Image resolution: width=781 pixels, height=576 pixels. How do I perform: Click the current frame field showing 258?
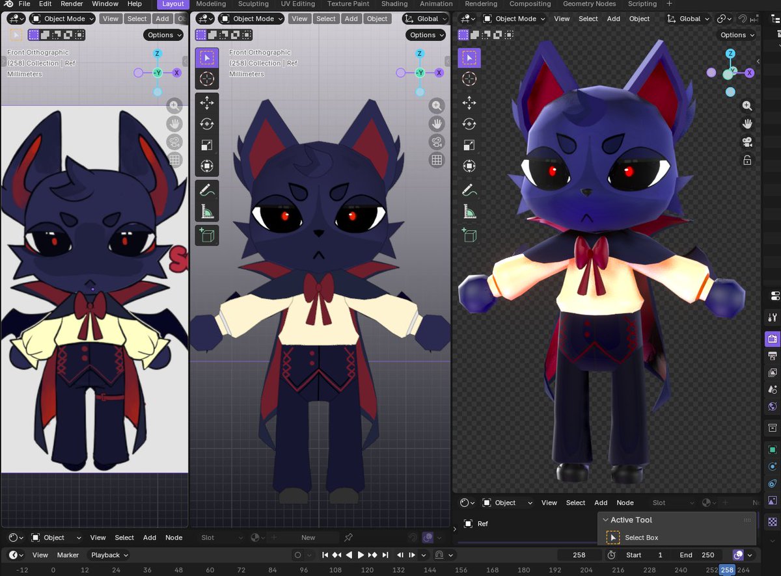(x=579, y=555)
